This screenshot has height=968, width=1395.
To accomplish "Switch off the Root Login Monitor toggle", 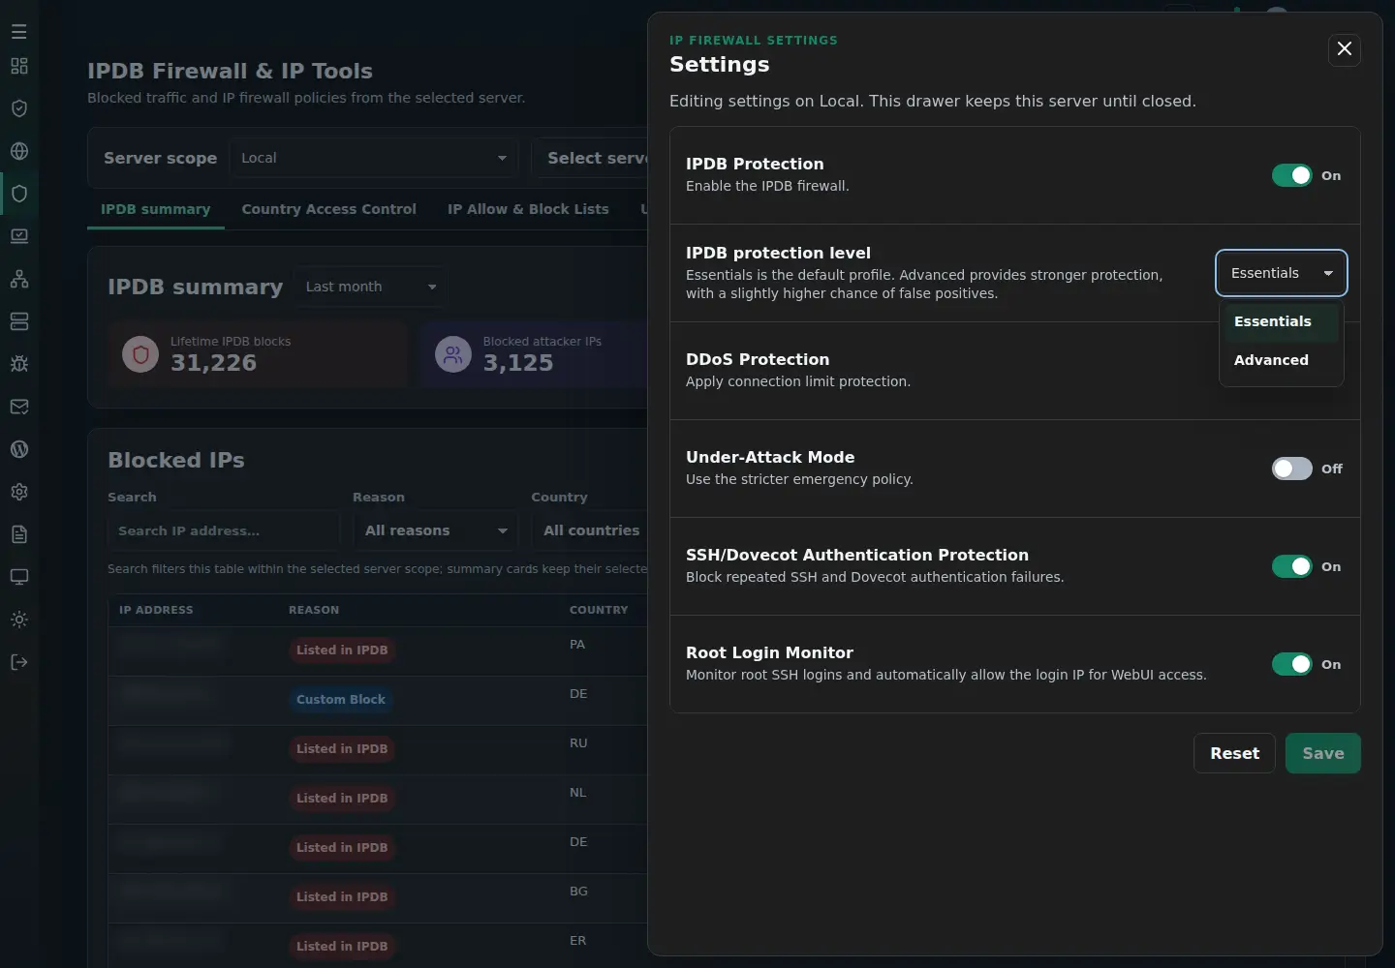I will (1292, 664).
